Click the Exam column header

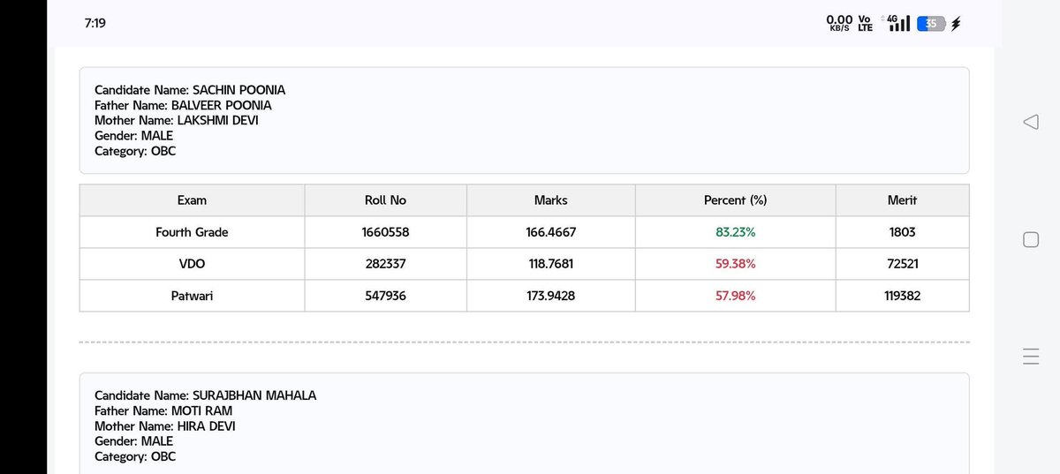point(192,200)
